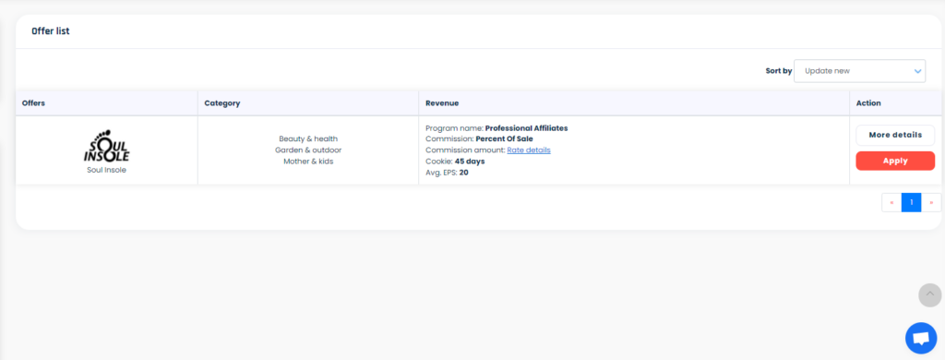This screenshot has width=945, height=360.
Task: Select the Beauty & health category text
Action: 308,138
